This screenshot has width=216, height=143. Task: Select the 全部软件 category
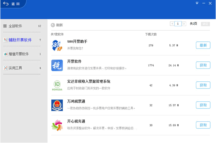pos(22,26)
